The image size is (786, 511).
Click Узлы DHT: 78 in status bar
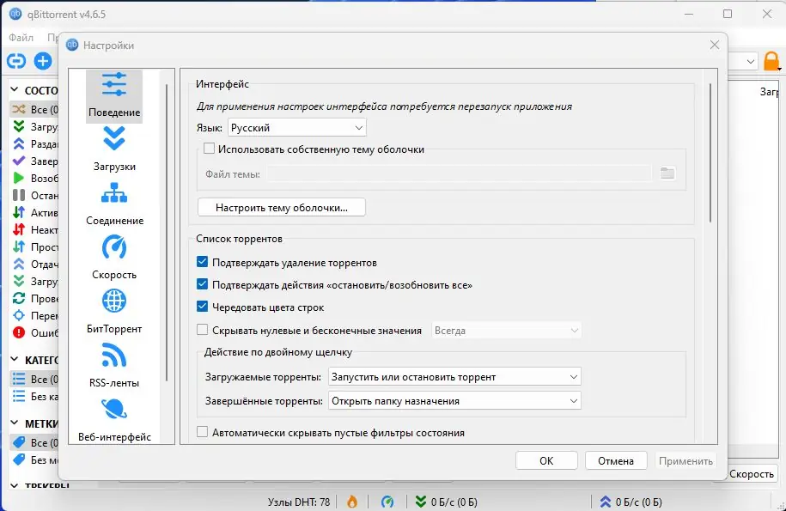(x=299, y=502)
